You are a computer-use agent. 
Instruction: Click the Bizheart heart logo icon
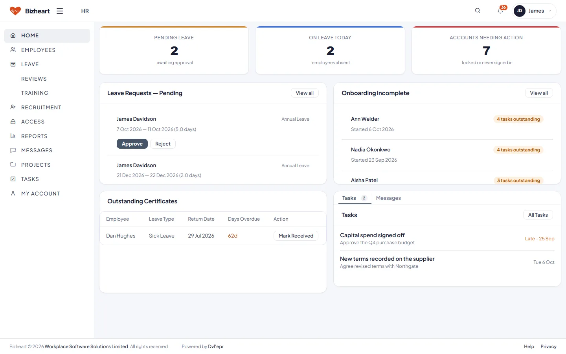tap(15, 11)
